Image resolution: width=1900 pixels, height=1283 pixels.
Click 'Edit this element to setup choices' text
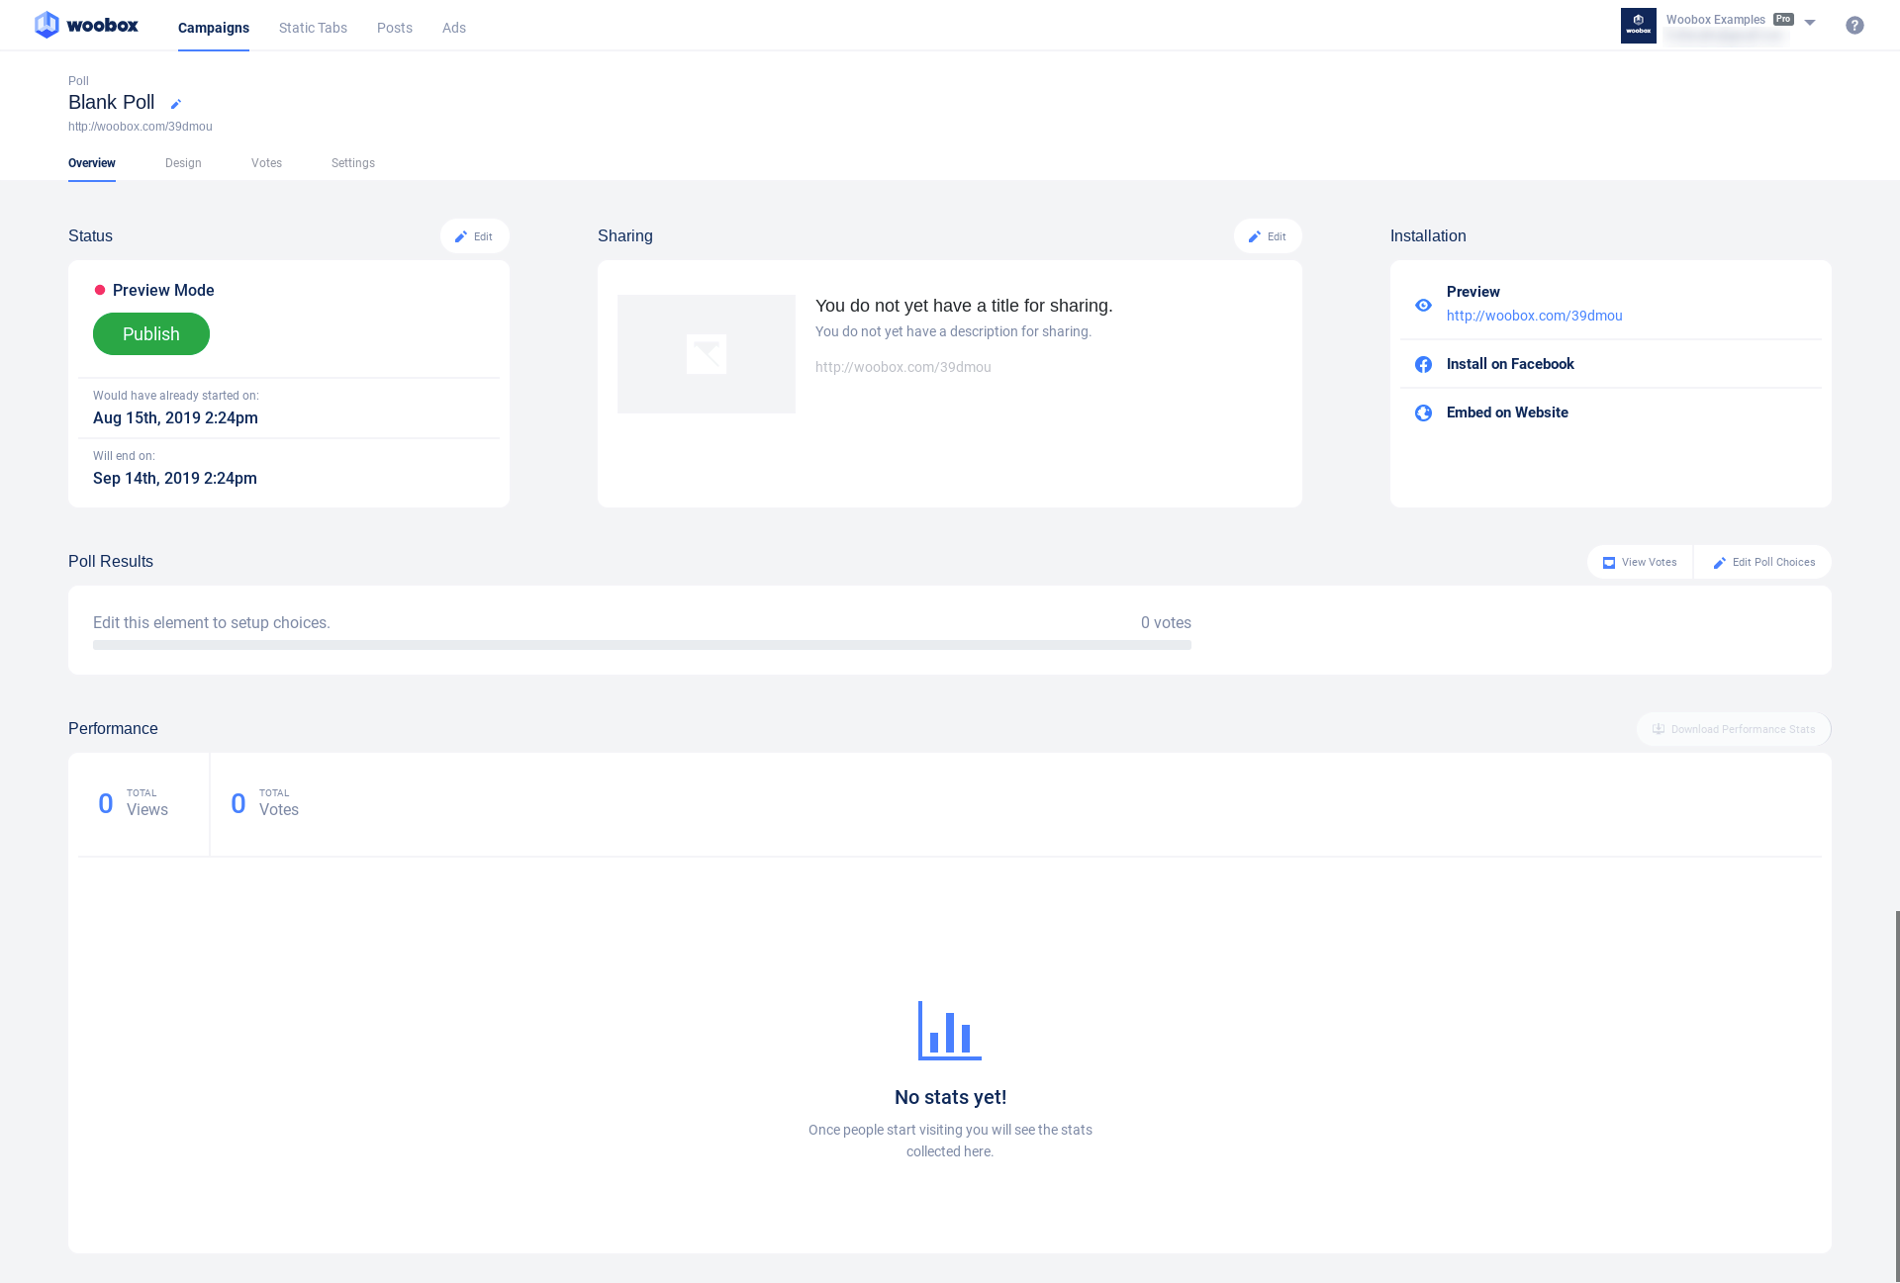[x=212, y=622]
